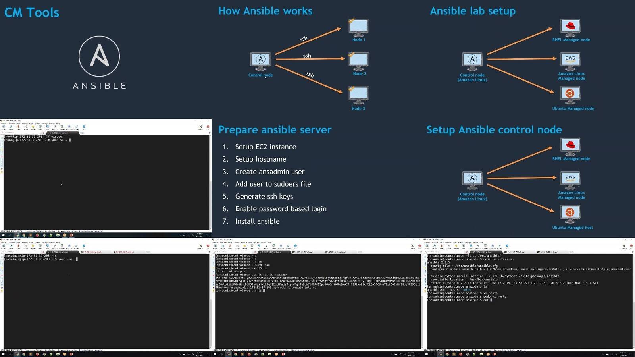Click the Help toolbar icon in the visudo terminal window

(84, 127)
